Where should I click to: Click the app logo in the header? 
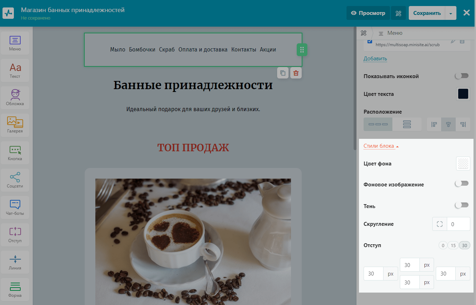(8, 13)
